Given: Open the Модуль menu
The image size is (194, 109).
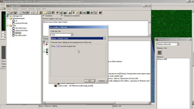Looking at the screenshot, I should click(32, 9).
